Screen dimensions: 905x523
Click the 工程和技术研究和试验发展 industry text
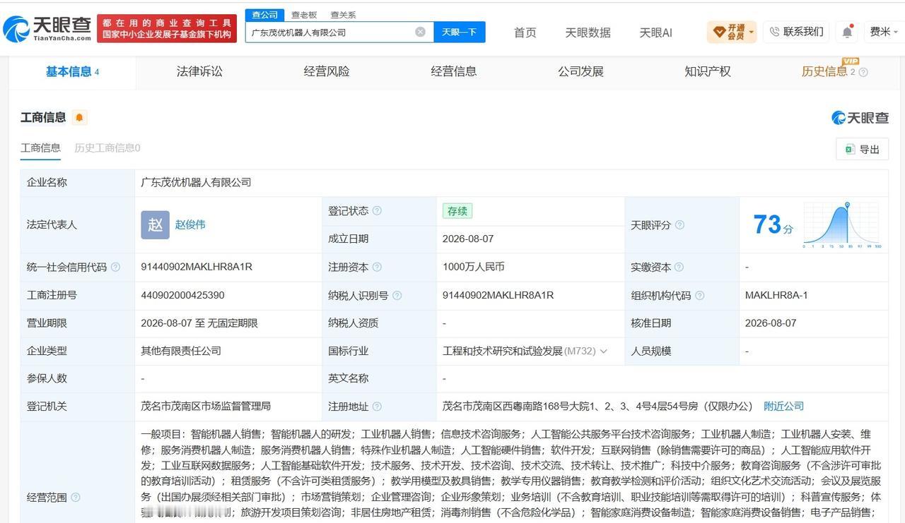502,351
